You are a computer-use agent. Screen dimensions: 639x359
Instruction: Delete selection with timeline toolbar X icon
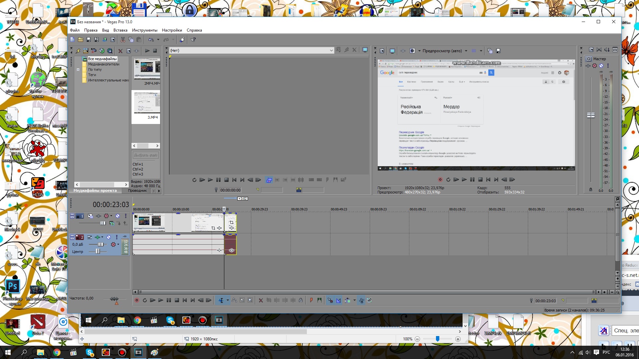[x=261, y=300]
